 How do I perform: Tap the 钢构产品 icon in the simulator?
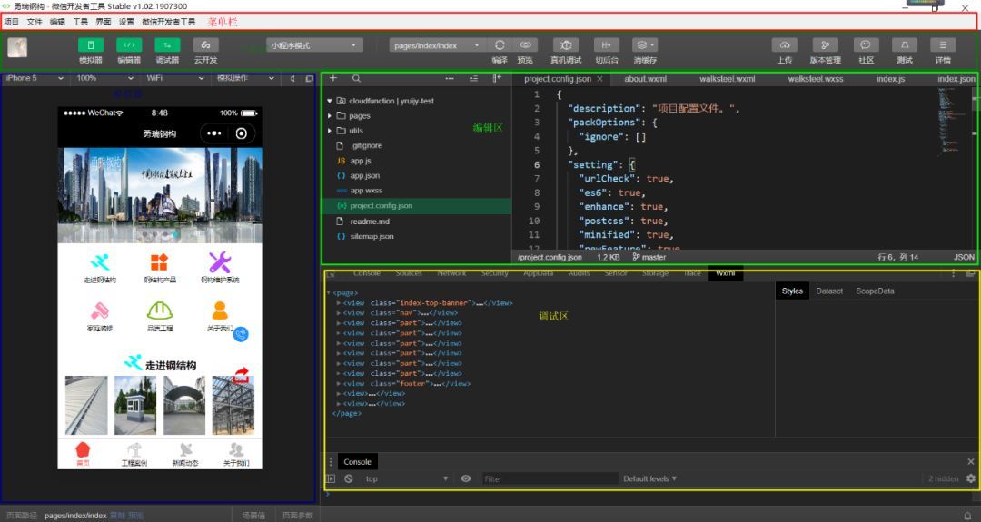(x=160, y=268)
